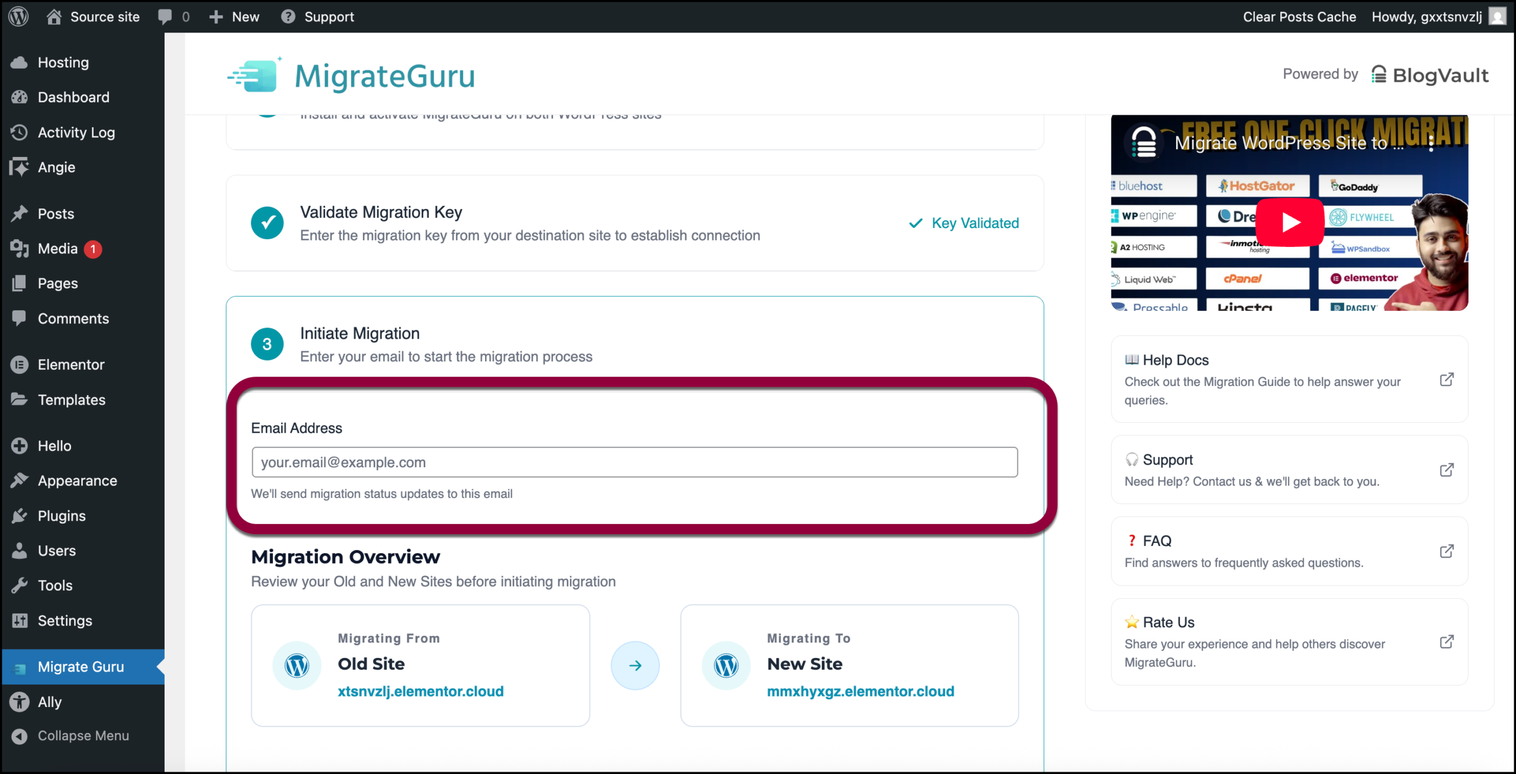The width and height of the screenshot is (1516, 774).
Task: Collapse the WordPress admin menu
Action: (x=83, y=736)
